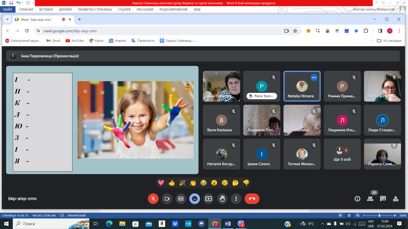Open chat with everyone panel
The width and height of the screenshot is (408, 229).
click(x=383, y=198)
